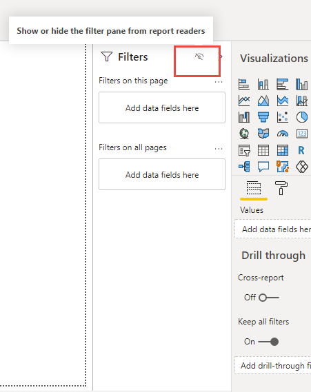Collapse the Filters pane chevron

point(221,56)
